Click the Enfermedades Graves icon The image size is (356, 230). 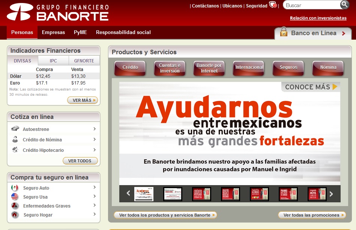pyautogui.click(x=15, y=206)
